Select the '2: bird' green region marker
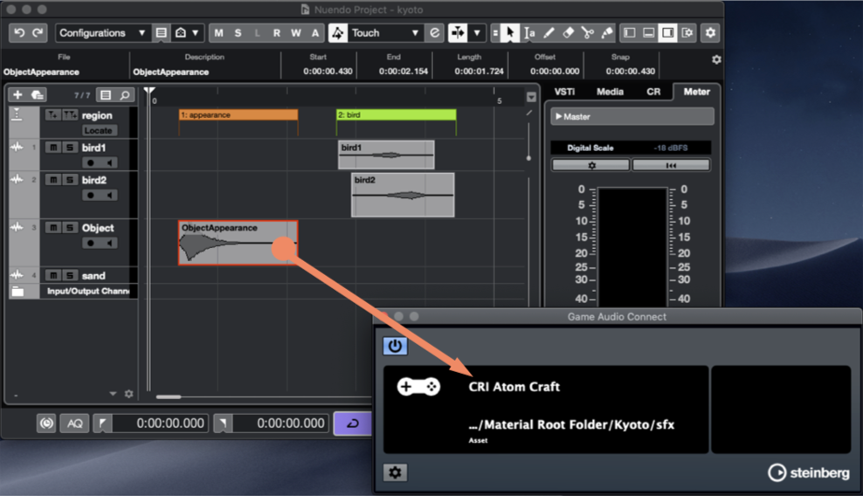Screen dimensions: 863x496 [397, 115]
